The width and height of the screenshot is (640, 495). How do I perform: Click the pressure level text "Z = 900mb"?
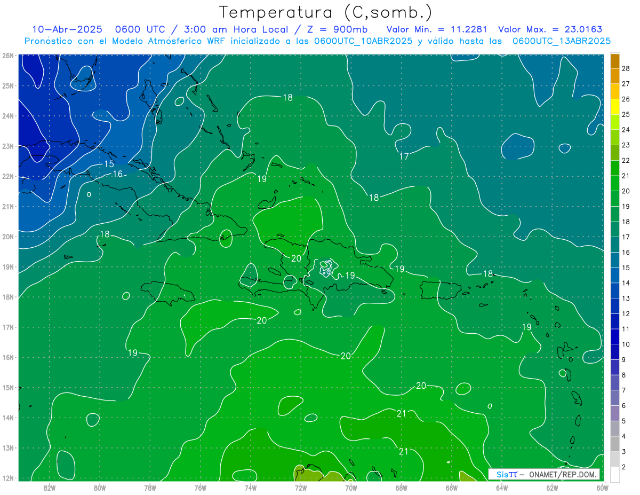pos(334,29)
